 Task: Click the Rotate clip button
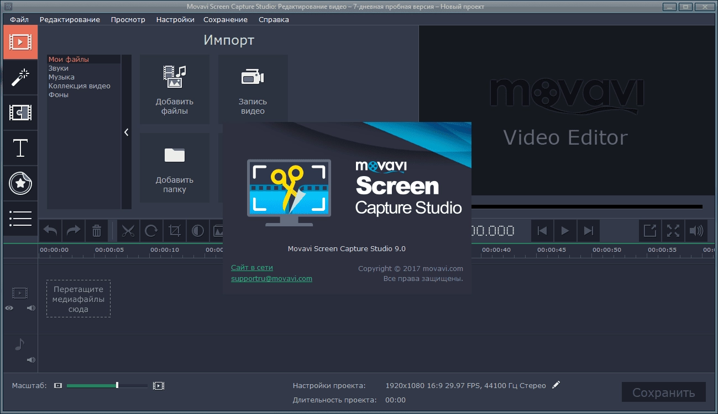pos(151,231)
